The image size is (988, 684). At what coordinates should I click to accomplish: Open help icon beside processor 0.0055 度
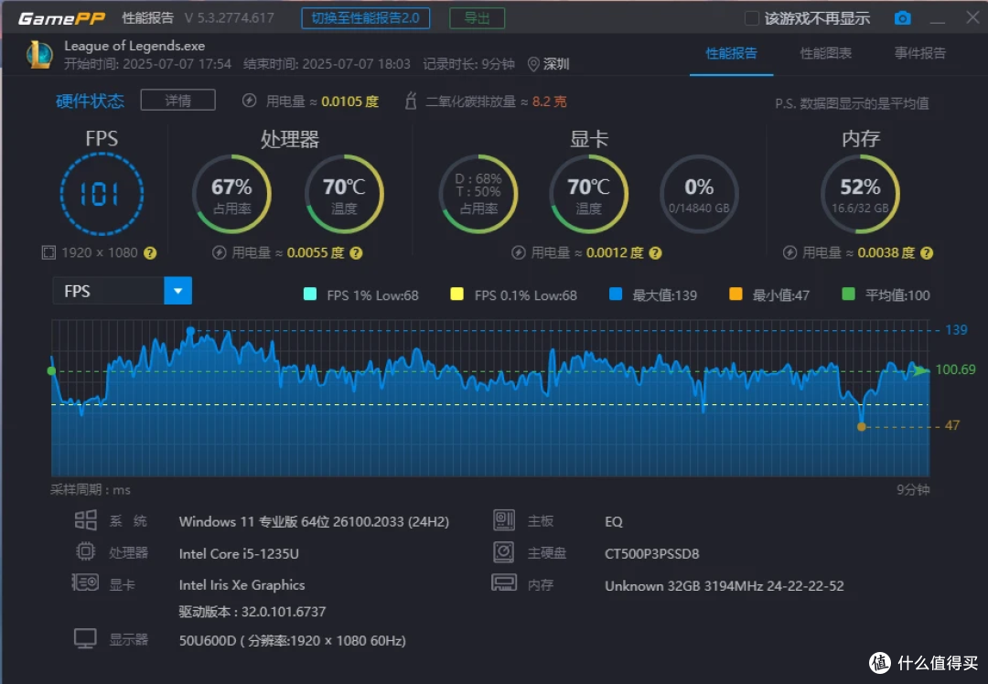(356, 253)
